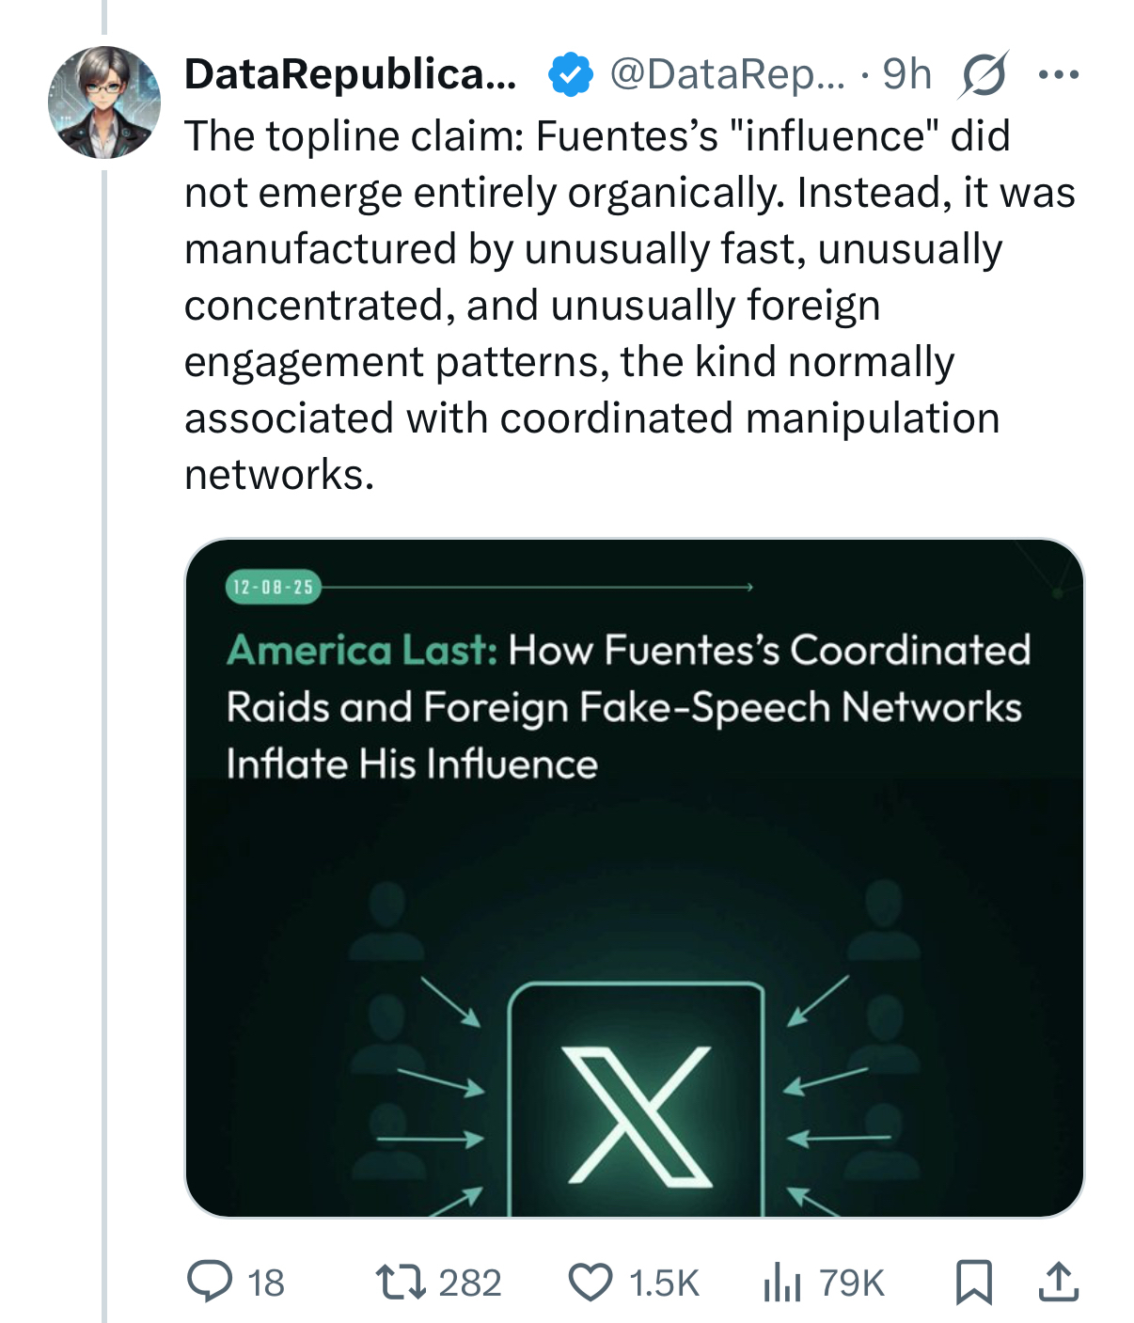Open the three-dot more options menu

pyautogui.click(x=1059, y=74)
